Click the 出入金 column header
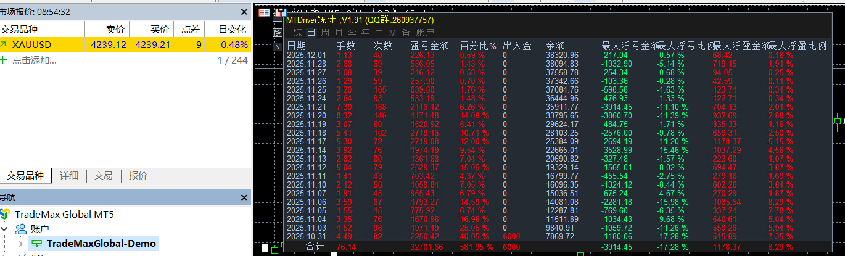This screenshot has height=256, width=845. point(517,46)
